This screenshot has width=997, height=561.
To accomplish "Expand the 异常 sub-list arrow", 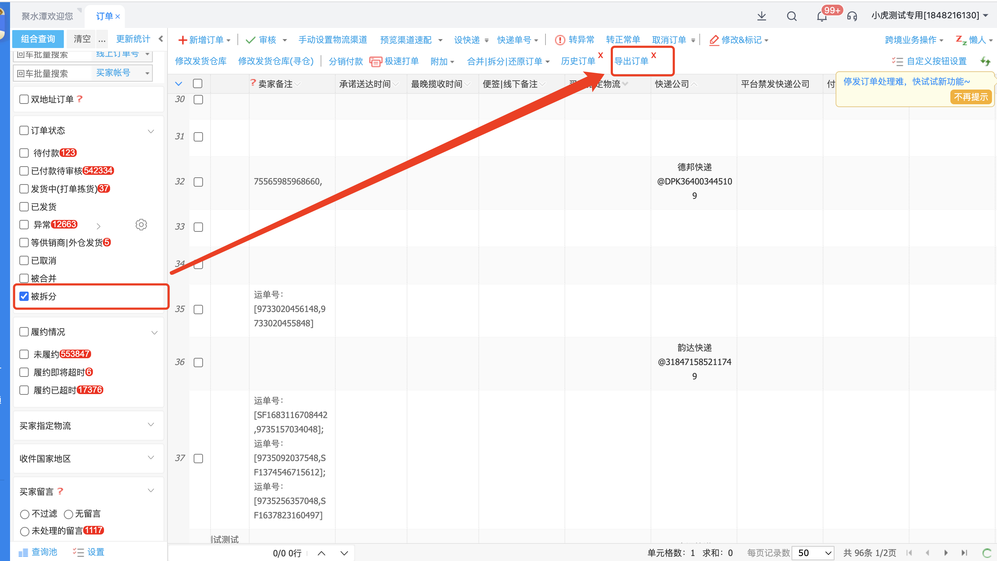I will click(x=98, y=226).
